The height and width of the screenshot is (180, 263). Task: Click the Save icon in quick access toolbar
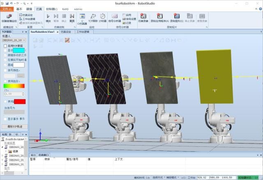coord(7,3)
